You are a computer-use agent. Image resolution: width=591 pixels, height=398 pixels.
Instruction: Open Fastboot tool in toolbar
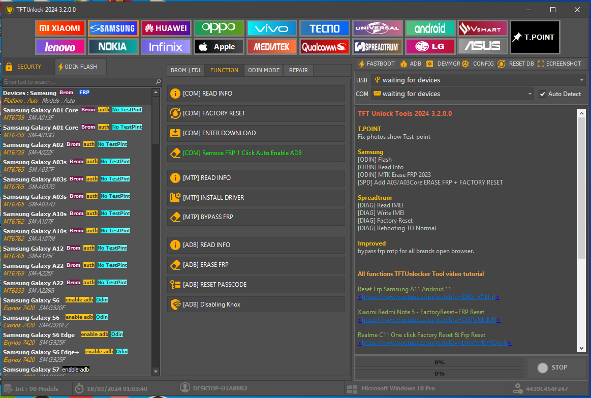377,64
